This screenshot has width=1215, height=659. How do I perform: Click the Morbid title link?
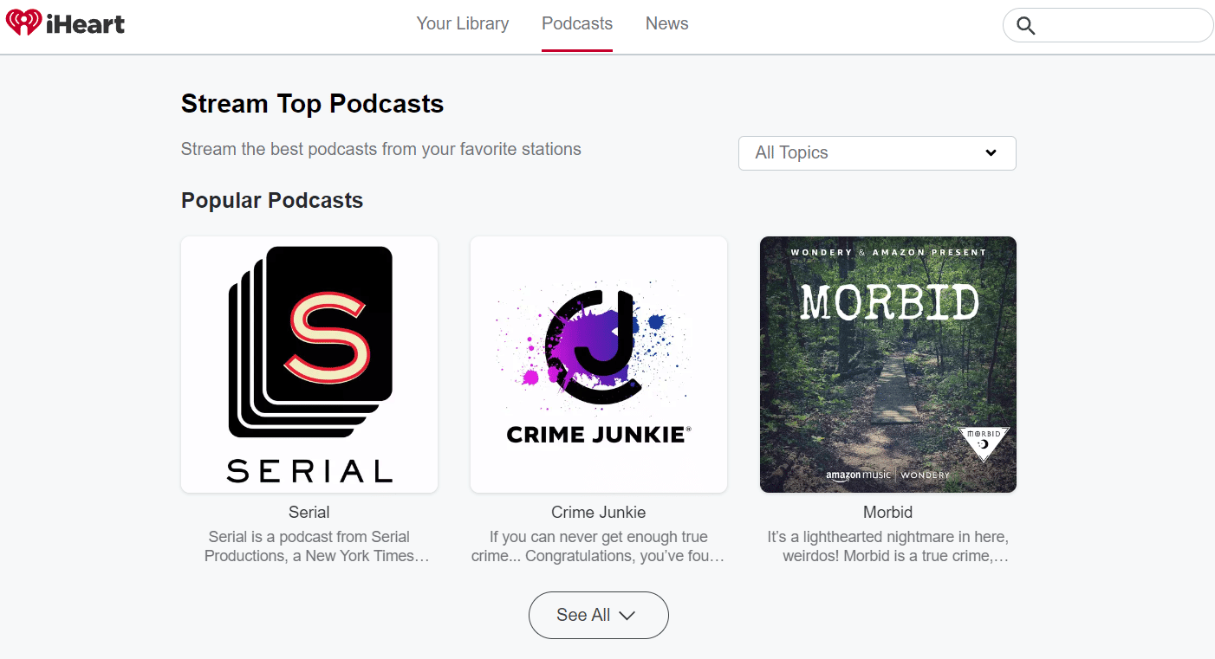(888, 512)
